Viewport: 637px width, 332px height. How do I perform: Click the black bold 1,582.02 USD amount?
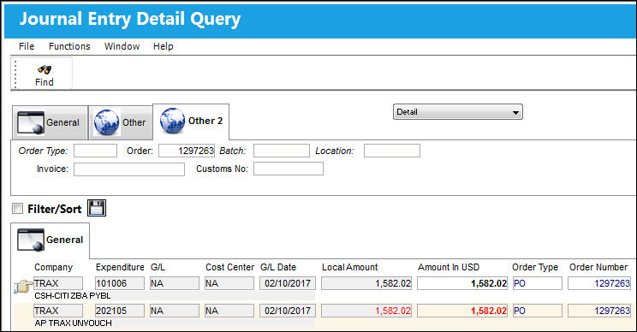click(462, 283)
